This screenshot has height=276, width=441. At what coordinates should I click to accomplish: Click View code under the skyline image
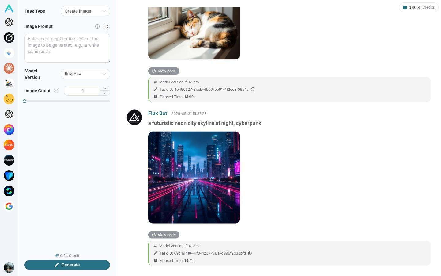point(164,235)
